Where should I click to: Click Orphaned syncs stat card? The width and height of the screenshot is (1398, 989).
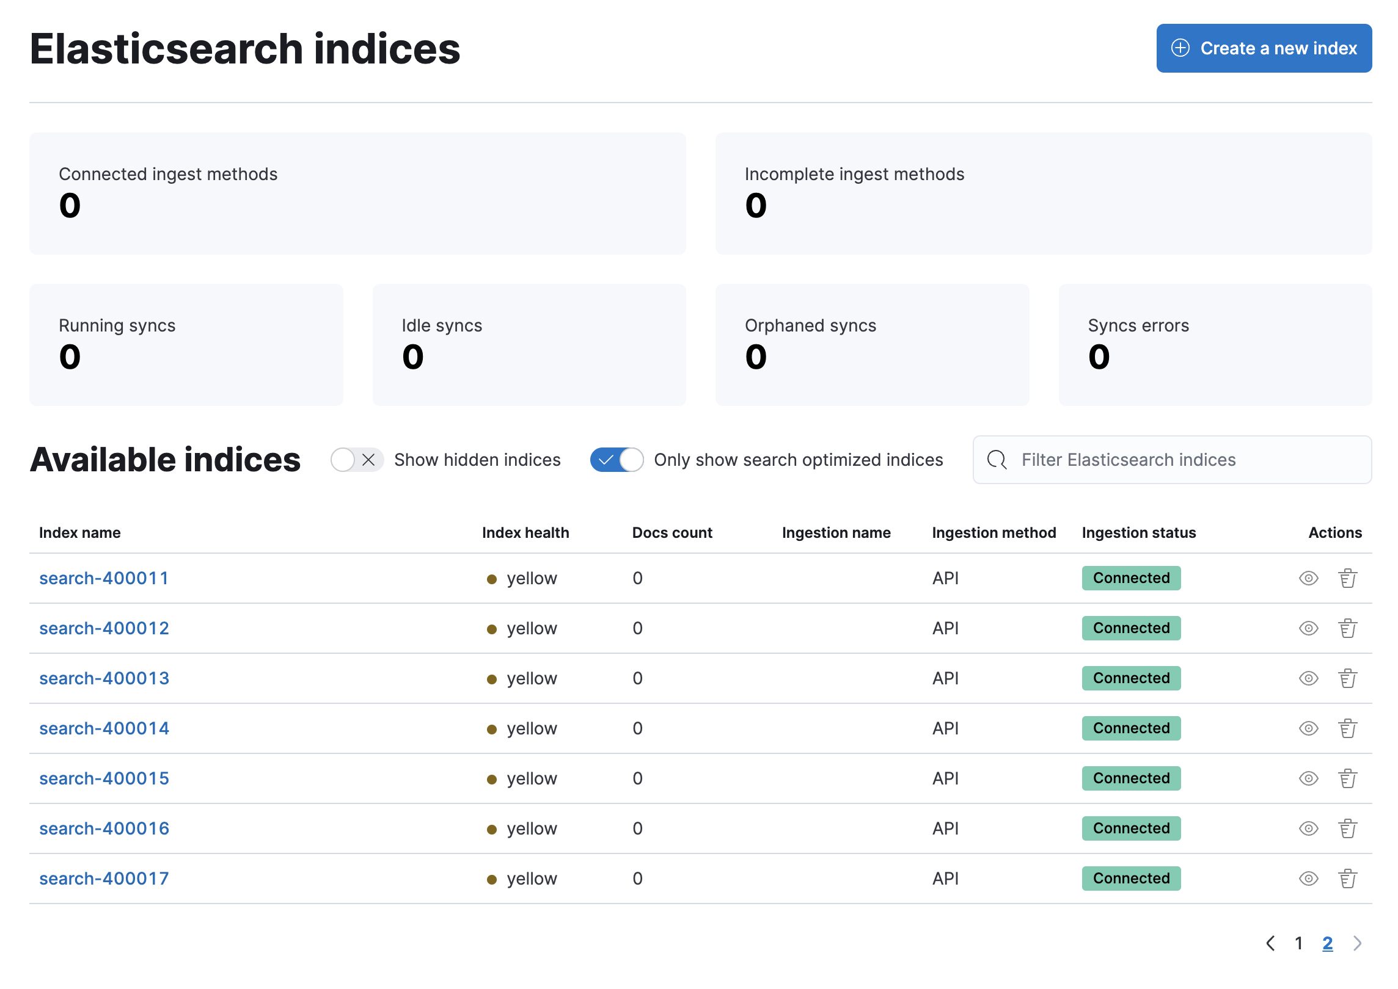(x=872, y=345)
